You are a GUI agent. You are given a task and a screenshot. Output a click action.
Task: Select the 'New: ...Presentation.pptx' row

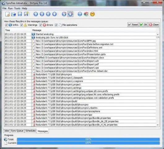click(80, 54)
